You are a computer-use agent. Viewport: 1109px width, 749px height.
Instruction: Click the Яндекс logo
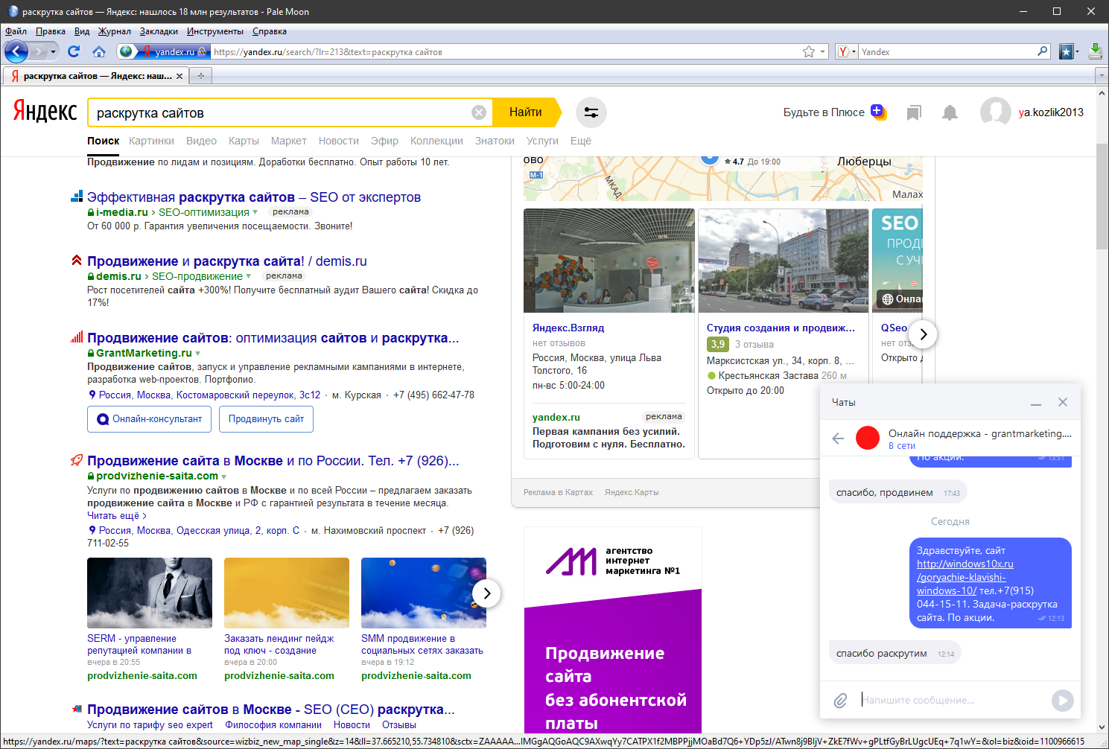click(x=45, y=111)
